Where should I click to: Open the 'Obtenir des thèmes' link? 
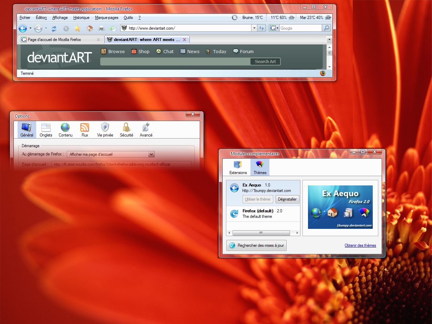360,245
